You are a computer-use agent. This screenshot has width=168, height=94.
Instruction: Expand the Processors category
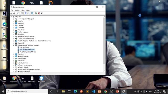[14, 61]
